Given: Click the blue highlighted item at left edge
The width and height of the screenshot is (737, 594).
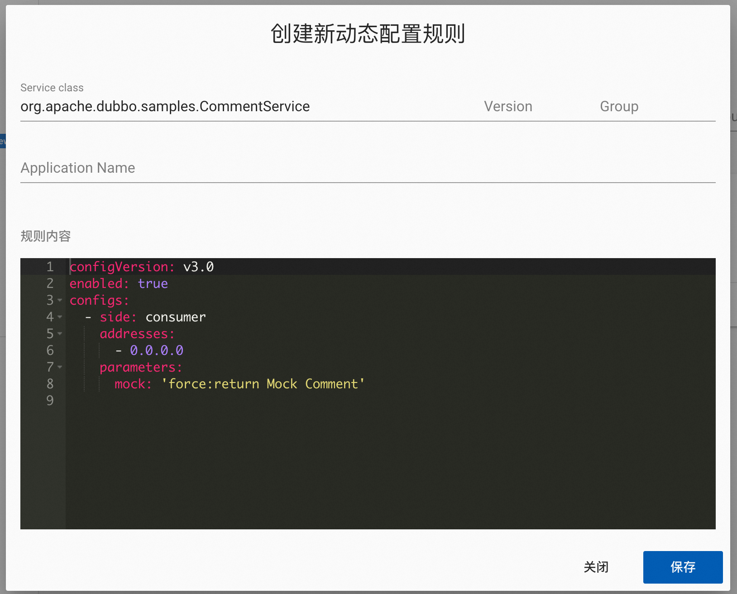Looking at the screenshot, I should coord(3,141).
